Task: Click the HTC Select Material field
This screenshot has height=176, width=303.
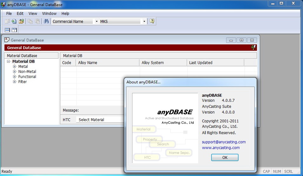Action: [x=100, y=120]
